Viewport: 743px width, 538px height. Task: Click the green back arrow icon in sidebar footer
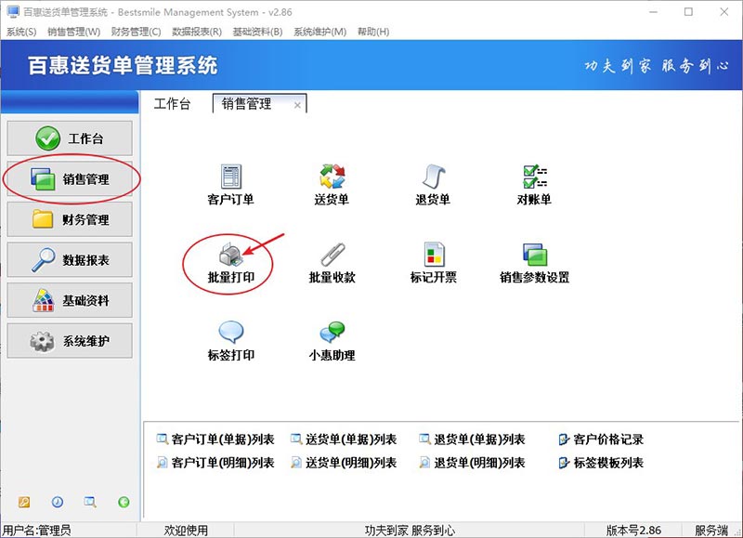[x=124, y=502]
